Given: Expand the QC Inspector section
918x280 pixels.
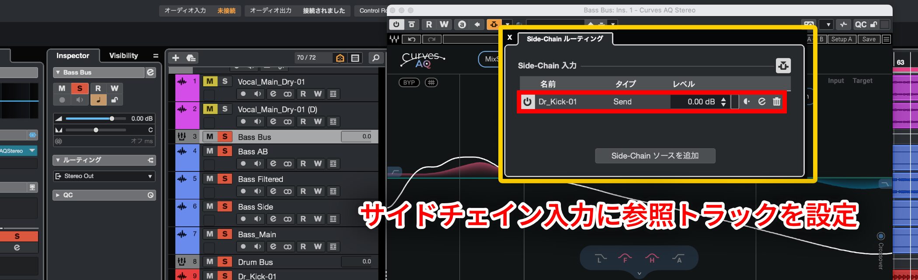Looking at the screenshot, I should (57, 195).
